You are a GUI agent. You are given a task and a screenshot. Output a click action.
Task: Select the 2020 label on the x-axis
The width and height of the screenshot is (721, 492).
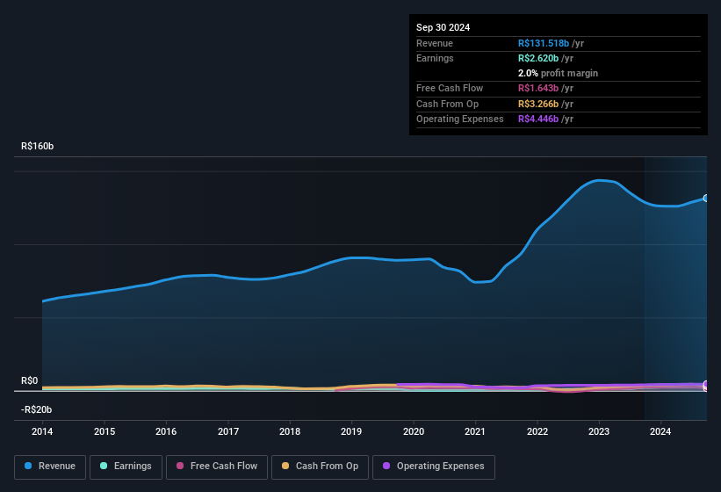[x=414, y=431]
